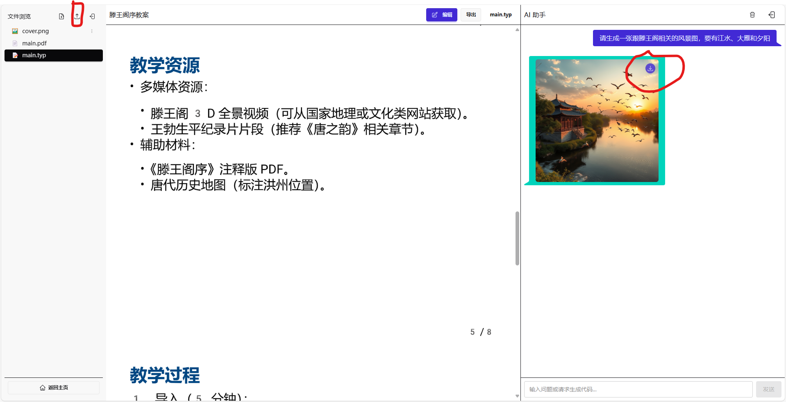Switch to the main.typ tab
The image size is (786, 402).
click(x=500, y=15)
